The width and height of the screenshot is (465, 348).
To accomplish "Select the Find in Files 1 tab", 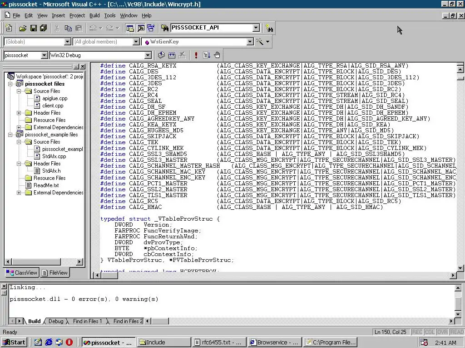I will point(87,321).
